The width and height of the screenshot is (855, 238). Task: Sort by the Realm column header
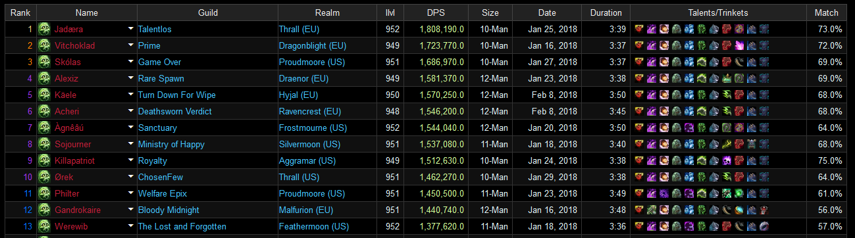(328, 12)
